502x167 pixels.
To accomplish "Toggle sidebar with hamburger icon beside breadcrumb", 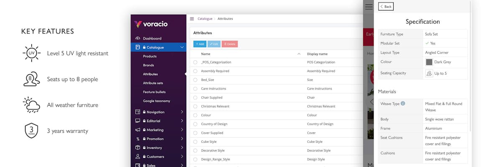I will click(192, 19).
